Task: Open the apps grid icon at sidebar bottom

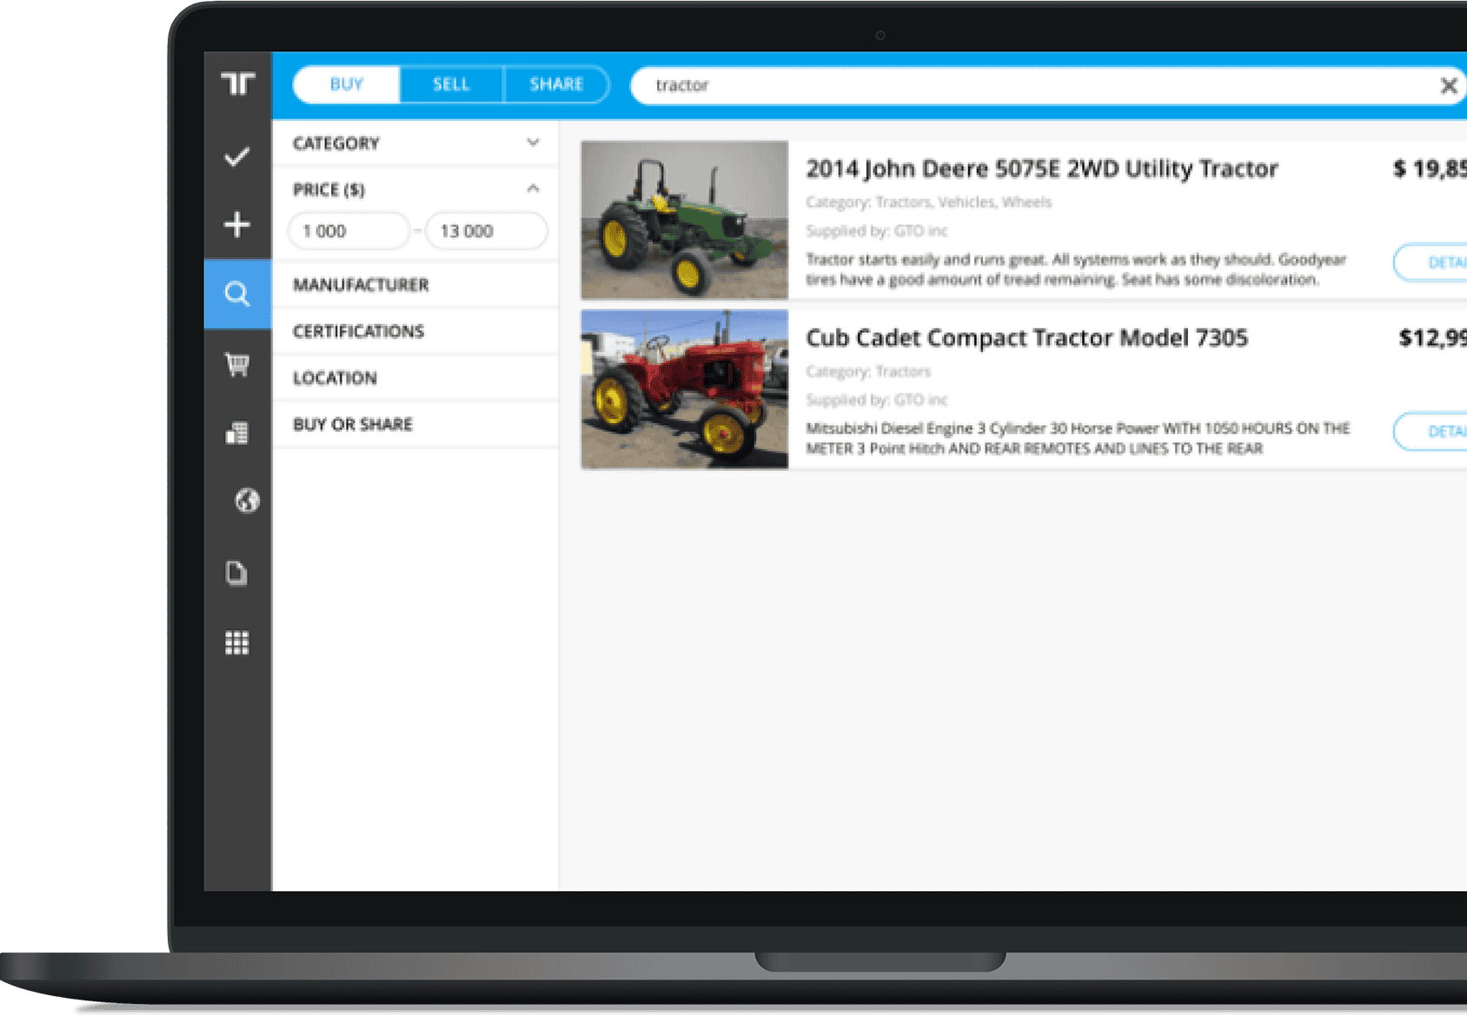Action: pos(236,642)
